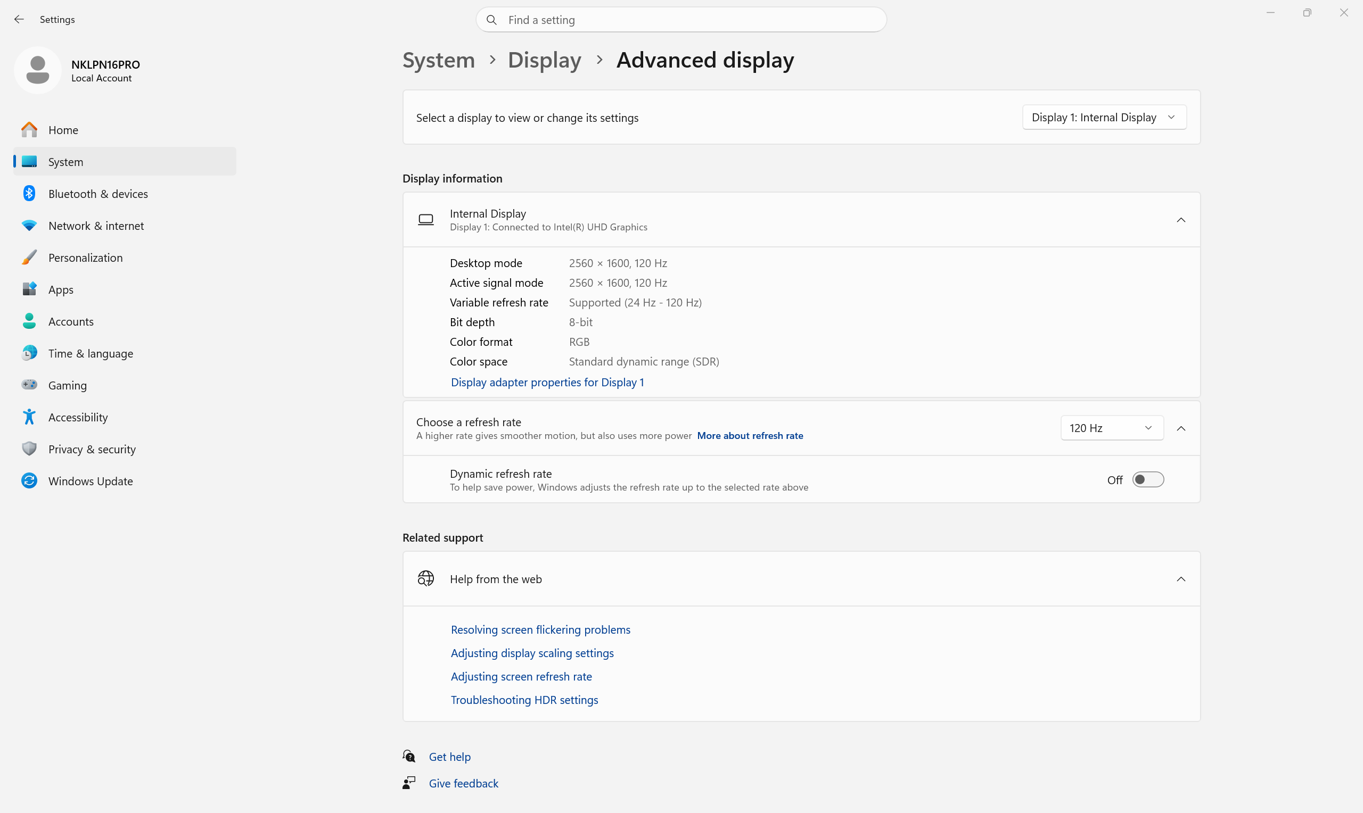1363x813 pixels.
Task: Open the 120 Hz refresh rate dropdown
Action: [1112, 428]
